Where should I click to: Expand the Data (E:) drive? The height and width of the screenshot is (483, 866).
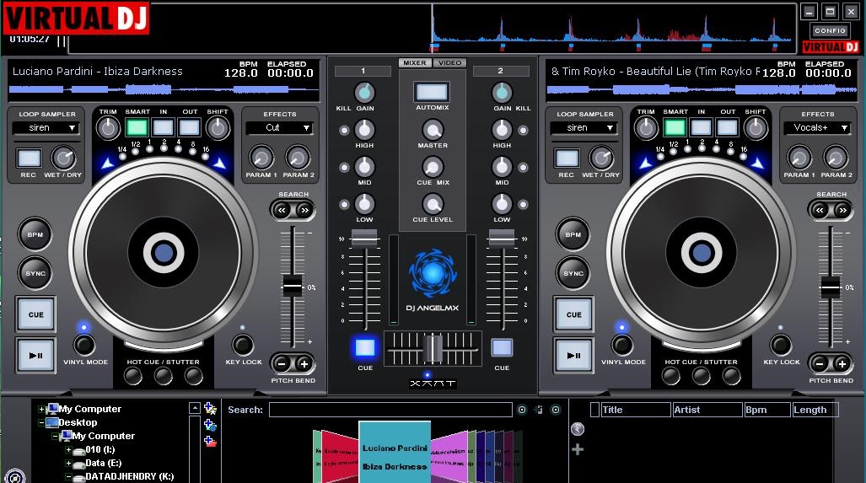[x=68, y=463]
